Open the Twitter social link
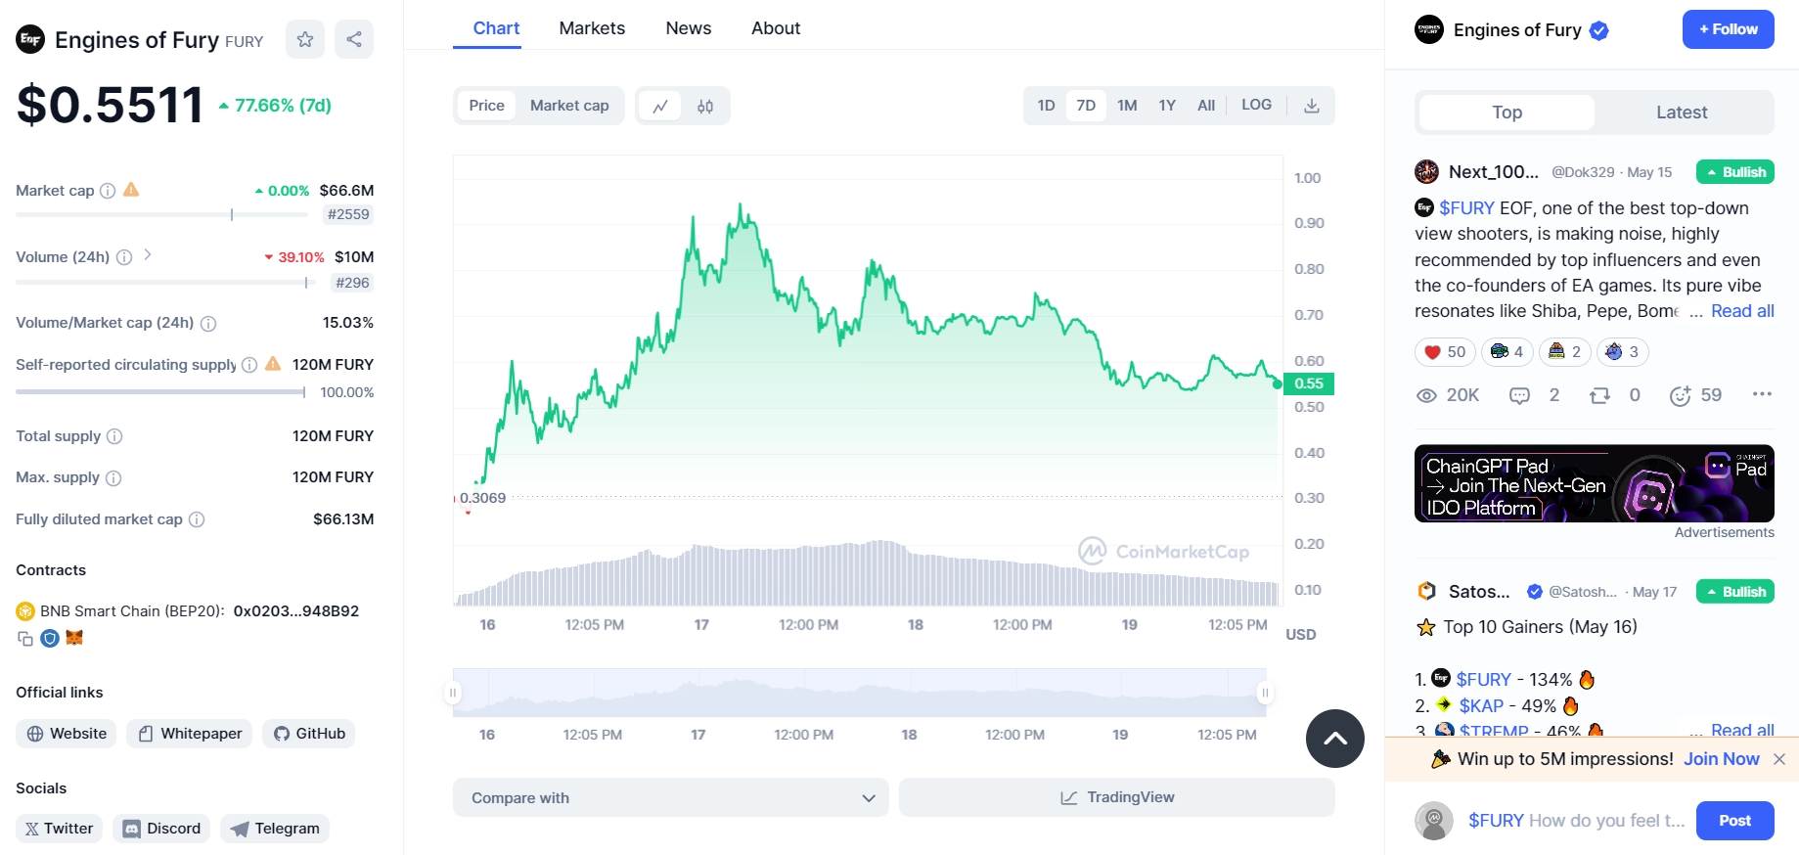The image size is (1799, 855). [60, 829]
